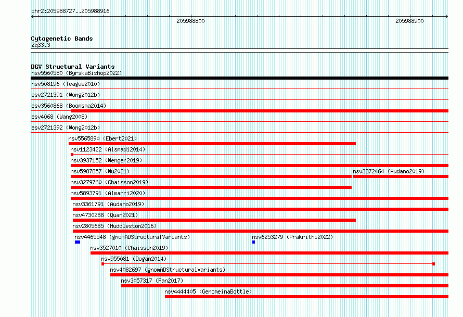Viewport: 463px width, 317px height.
Task: Open variant nsv4465548 (gnomADStructuralVariants)
Action: coord(132,237)
